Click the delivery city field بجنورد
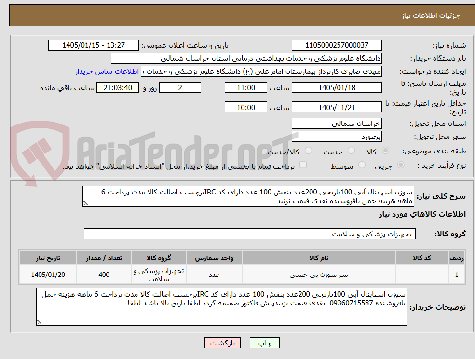The width and height of the screenshot is (475, 359). [x=337, y=137]
